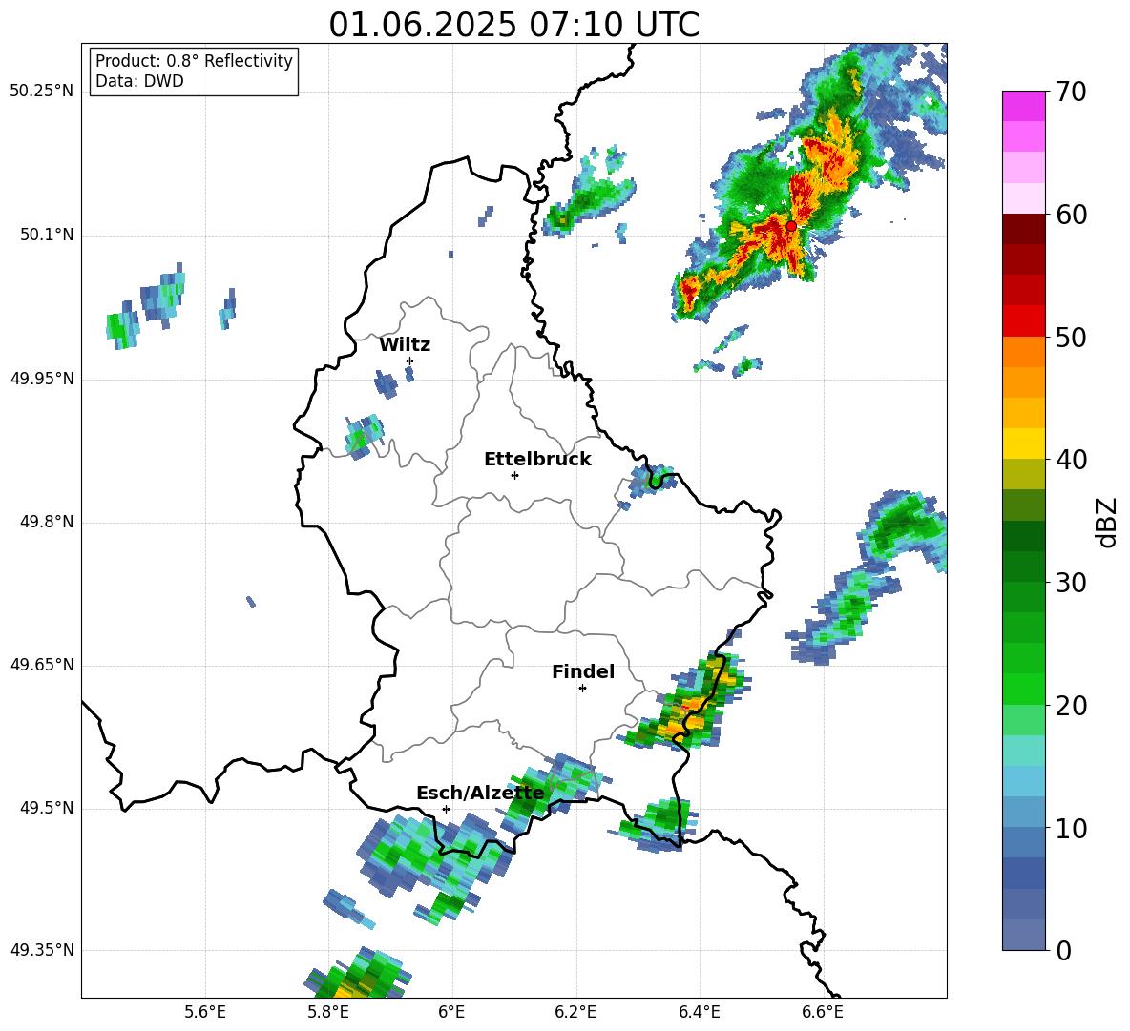
Task: Click the title 01.06.2025 07:10 UTC
Action: 513,25
